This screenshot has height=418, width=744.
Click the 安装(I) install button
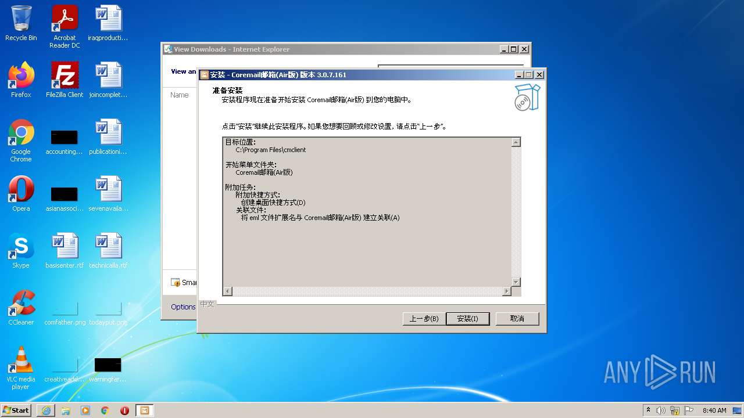pyautogui.click(x=468, y=319)
